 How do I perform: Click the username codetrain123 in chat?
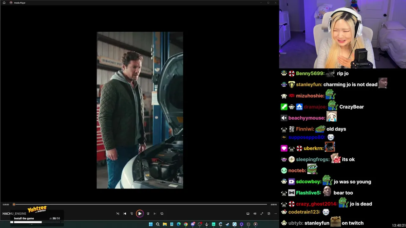coord(304,212)
